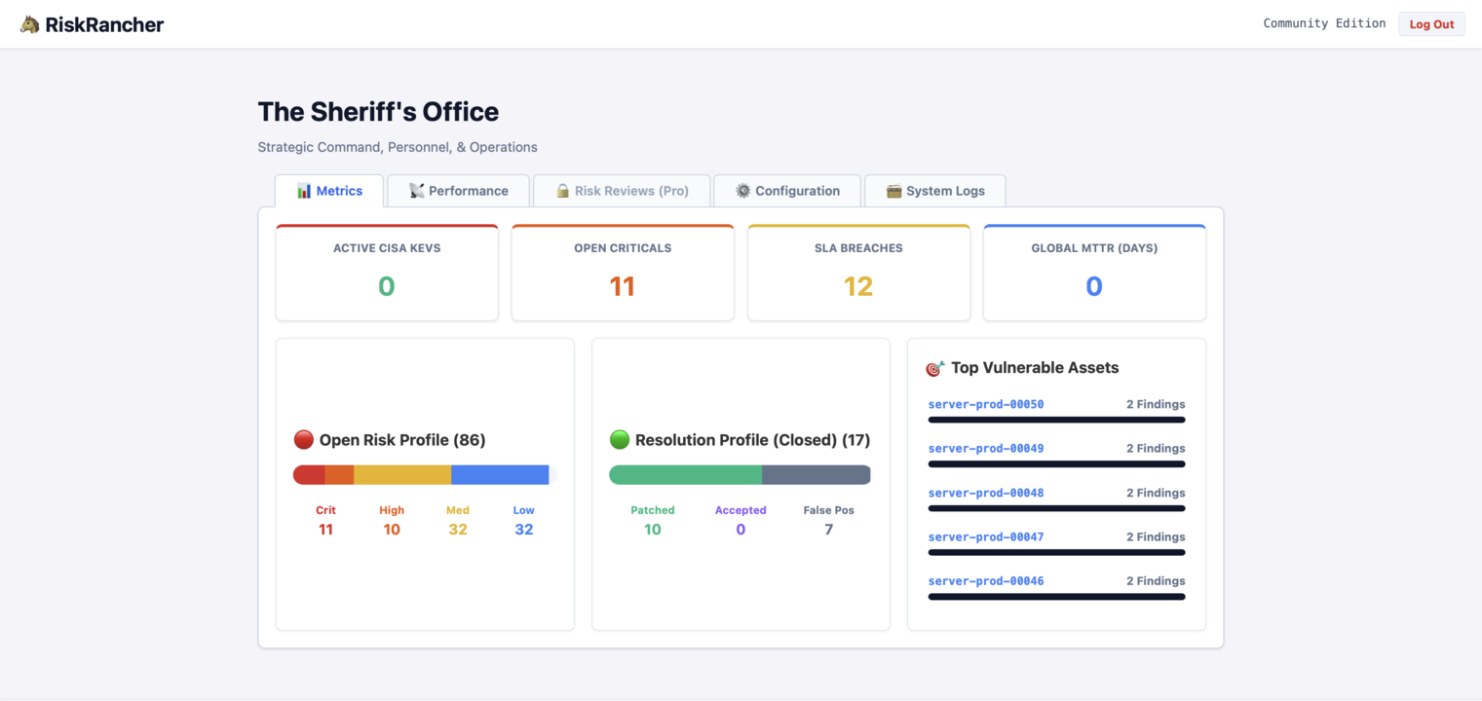Screen dimensions: 1482x701
Task: Click the Community Edition label
Action: (1324, 23)
